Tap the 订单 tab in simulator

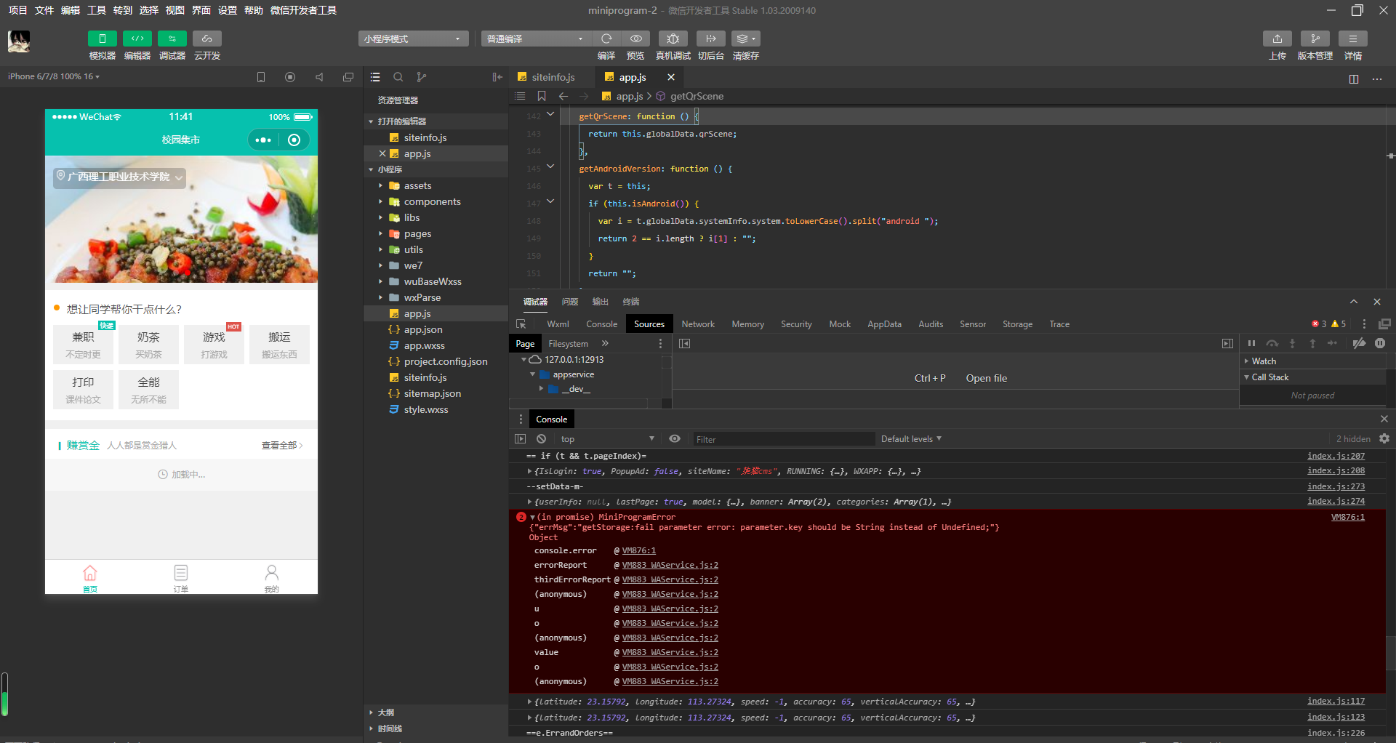click(181, 578)
